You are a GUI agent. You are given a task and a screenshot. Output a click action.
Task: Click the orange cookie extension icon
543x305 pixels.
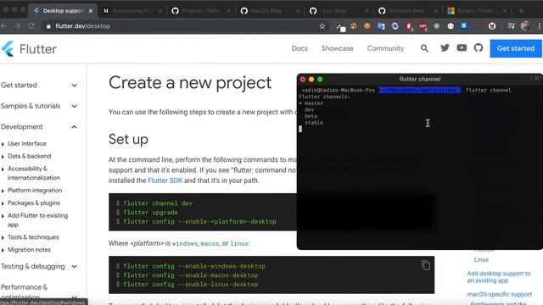[x=367, y=26]
